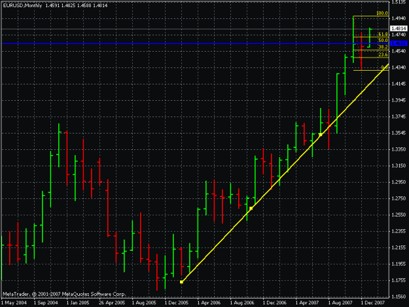The image size is (409, 307).
Task: Click the 1.1955 price scale value
Action: [399, 264]
